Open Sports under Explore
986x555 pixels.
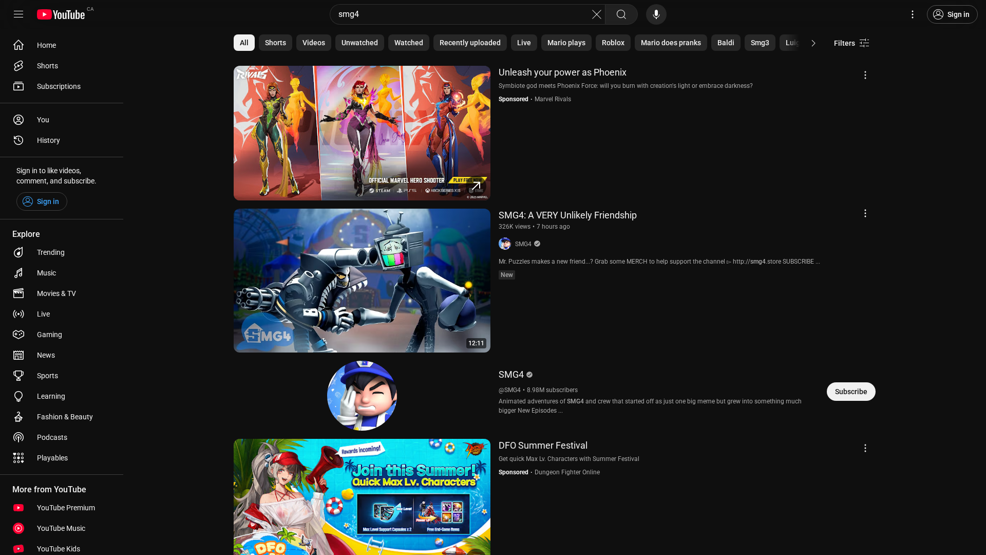pos(62,376)
